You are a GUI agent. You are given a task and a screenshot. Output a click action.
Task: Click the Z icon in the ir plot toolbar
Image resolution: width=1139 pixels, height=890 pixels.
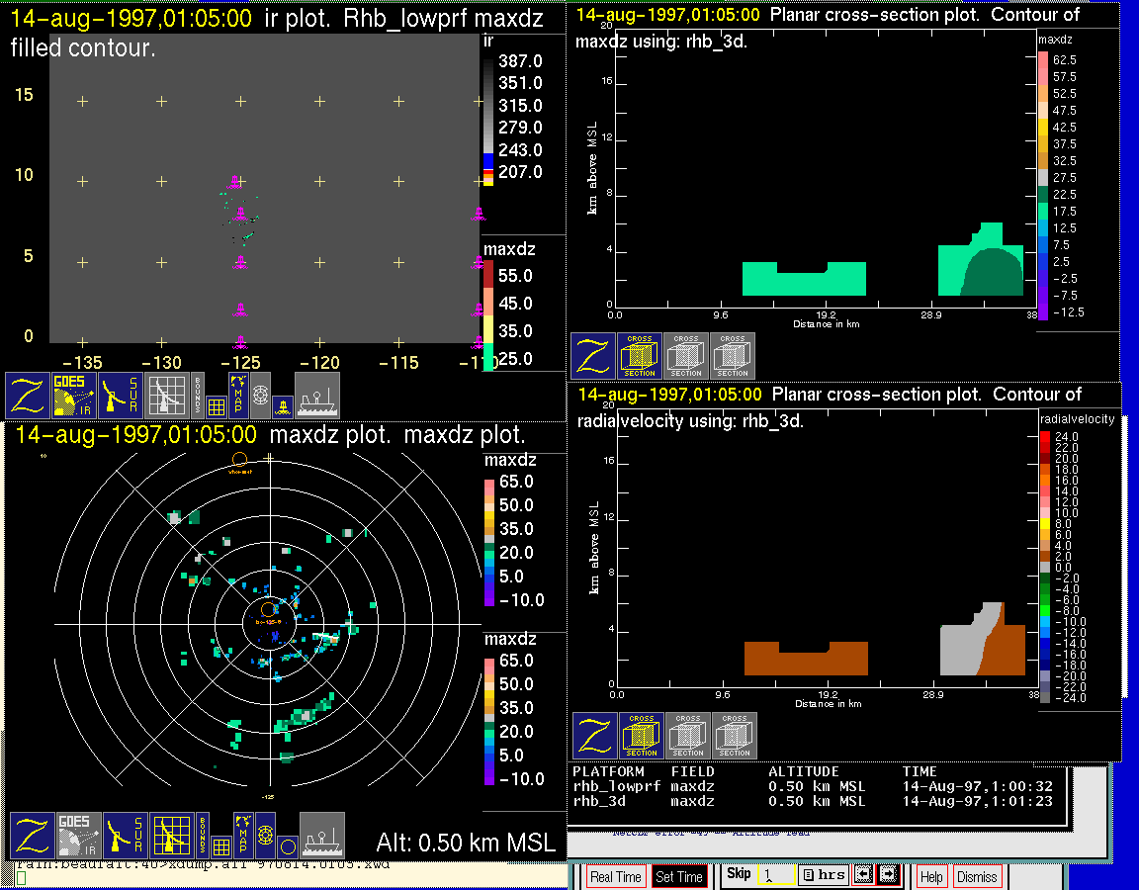point(28,396)
